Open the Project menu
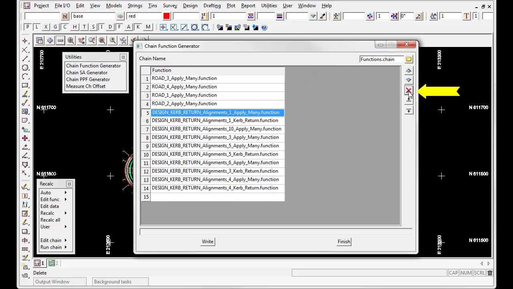This screenshot has height=289, width=513. click(x=41, y=6)
